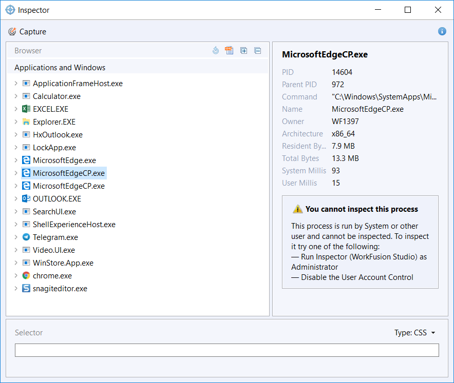The height and width of the screenshot is (383, 454).
Task: Click the Calculator.exe window icon
Action: (x=26, y=96)
